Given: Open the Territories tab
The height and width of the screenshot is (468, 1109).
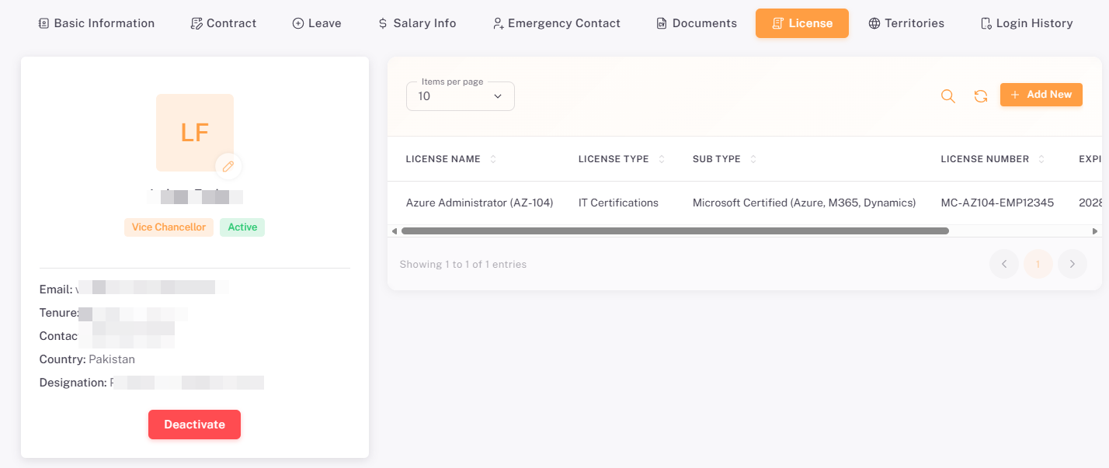Looking at the screenshot, I should tap(906, 23).
